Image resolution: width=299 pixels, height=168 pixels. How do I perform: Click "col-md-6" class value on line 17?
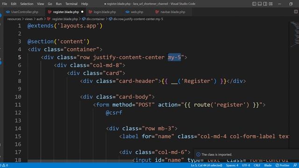[x=171, y=152]
